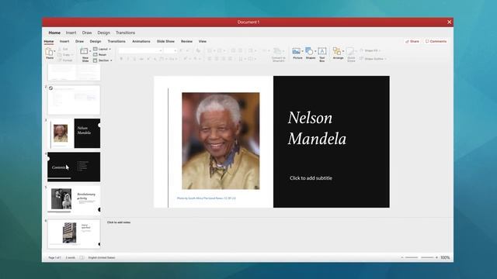Open the font size combo box
Viewport: 497px width, 279px height.
point(171,50)
